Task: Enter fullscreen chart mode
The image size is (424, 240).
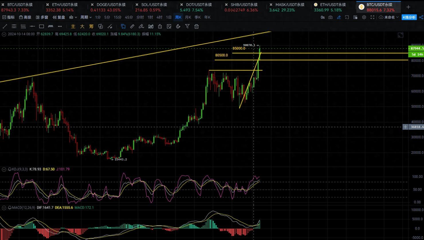Action: [x=372, y=17]
